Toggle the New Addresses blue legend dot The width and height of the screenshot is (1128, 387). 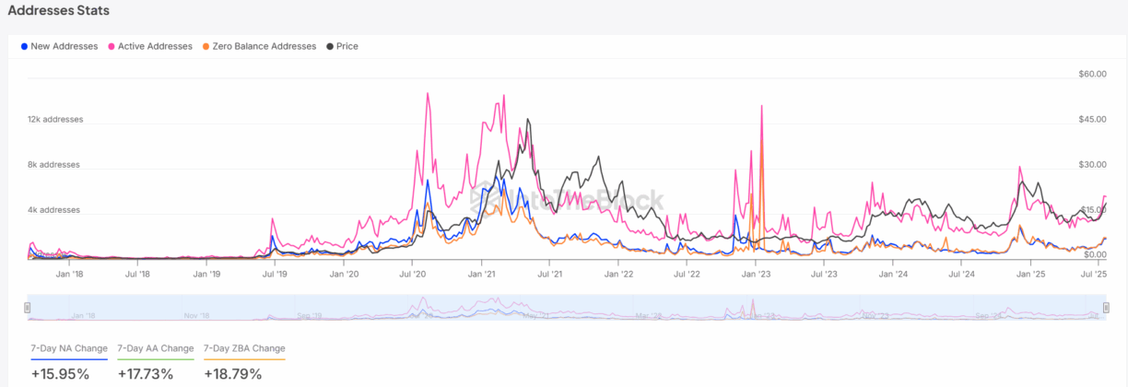pyautogui.click(x=24, y=46)
